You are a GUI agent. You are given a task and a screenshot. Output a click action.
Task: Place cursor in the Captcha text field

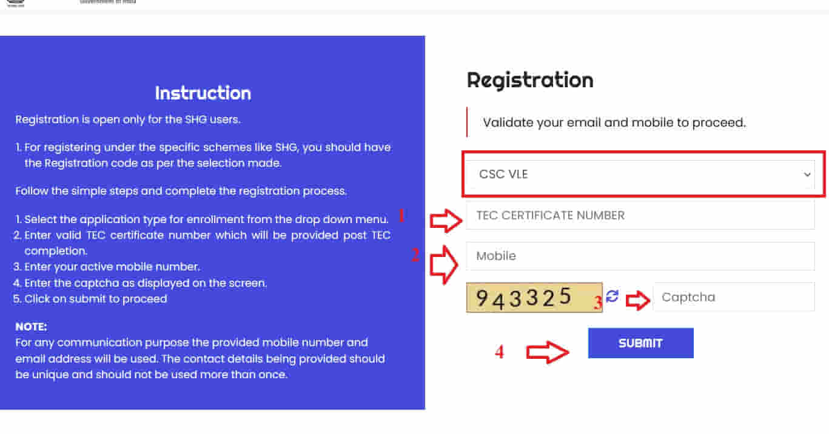[x=733, y=296]
